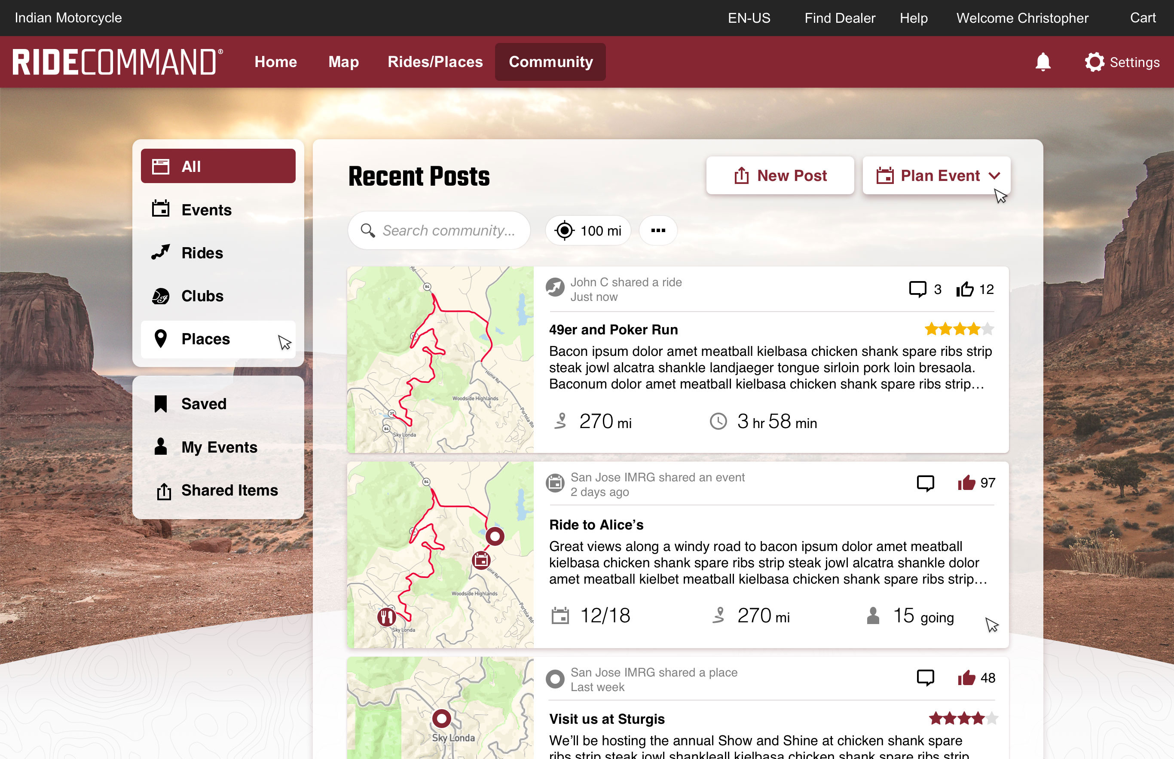This screenshot has width=1174, height=759.
Task: Open the Welcome Christopher account menu
Action: point(1022,18)
